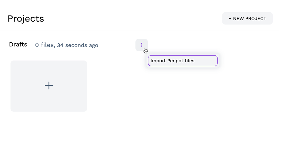The width and height of the screenshot is (284, 160).
Task: Click the plus sign inside NEW PROJECT button
Action: (230, 19)
